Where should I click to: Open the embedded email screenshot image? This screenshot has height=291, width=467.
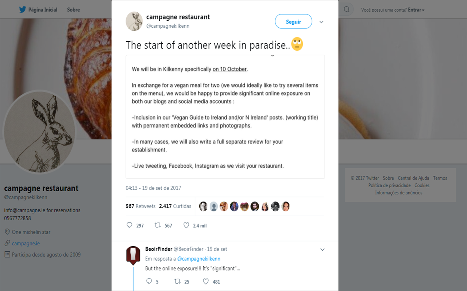pyautogui.click(x=225, y=117)
